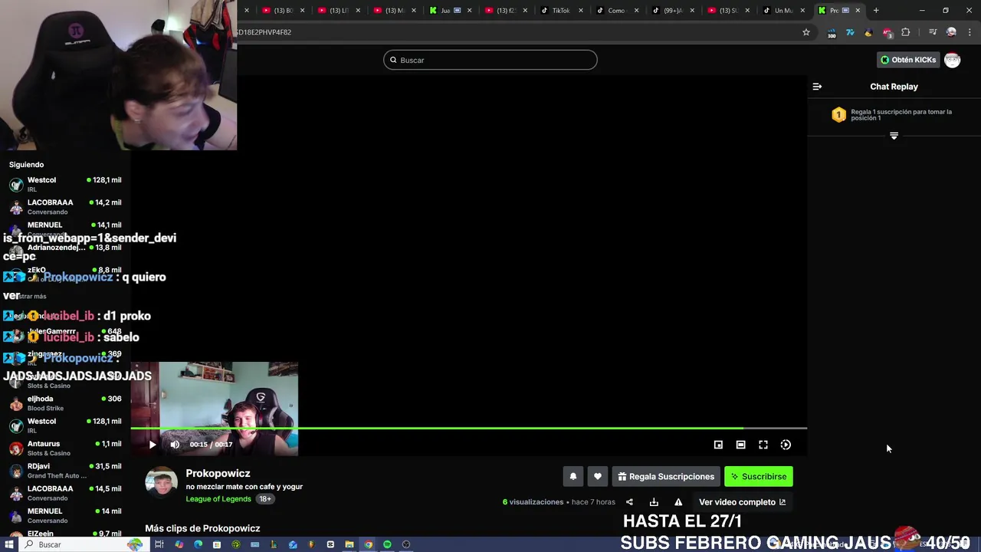This screenshot has height=552, width=981.
Task: Click Obtén KICKs button
Action: 908,60
